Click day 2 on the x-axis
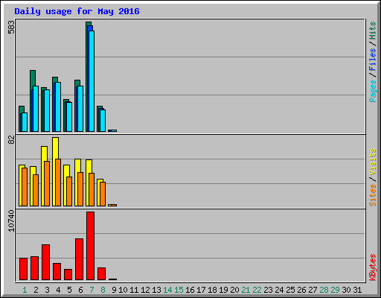Screen dimensions: 381x298 36,290
